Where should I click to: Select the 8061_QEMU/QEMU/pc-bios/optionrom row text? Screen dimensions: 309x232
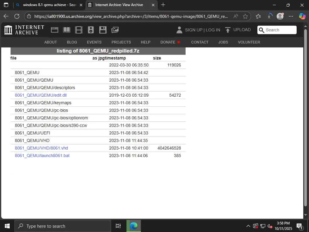51,118
